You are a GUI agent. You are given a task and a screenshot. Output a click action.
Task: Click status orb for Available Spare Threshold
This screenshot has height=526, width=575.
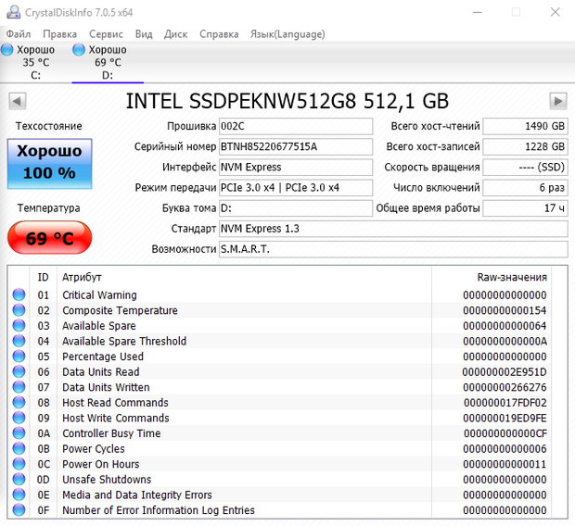point(19,341)
